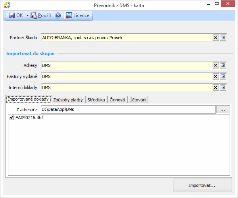Select the Importované doklady tab
238x198 pixels.
tap(29, 99)
